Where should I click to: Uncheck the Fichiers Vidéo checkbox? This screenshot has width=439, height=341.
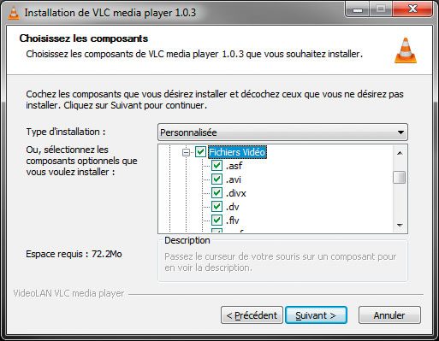click(x=200, y=152)
